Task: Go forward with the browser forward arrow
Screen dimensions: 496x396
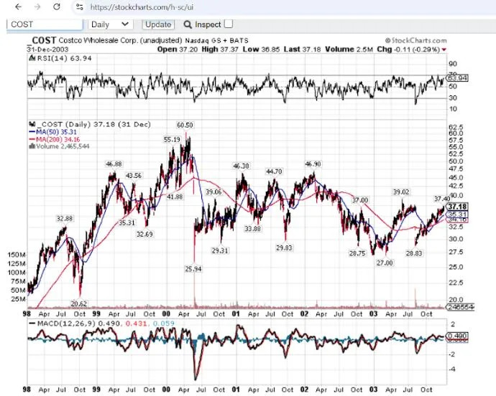Action: click(37, 6)
